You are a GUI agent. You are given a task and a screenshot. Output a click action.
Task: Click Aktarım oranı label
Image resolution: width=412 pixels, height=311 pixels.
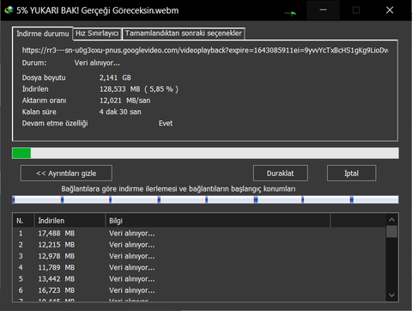click(44, 101)
